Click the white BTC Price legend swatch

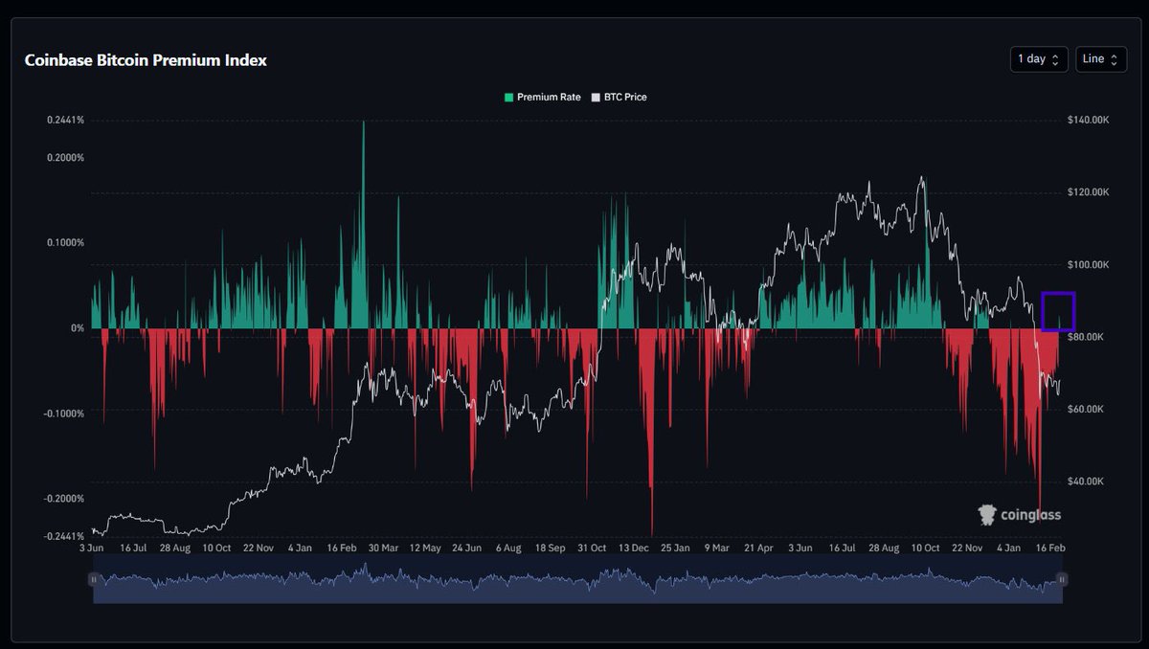(x=596, y=97)
